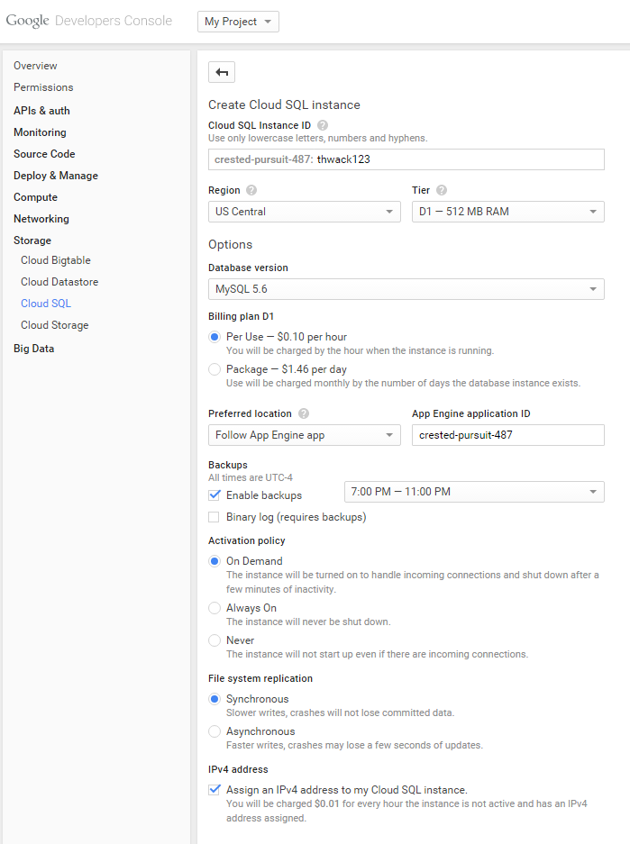
Task: Open the My Project dropdown
Action: pos(238,22)
